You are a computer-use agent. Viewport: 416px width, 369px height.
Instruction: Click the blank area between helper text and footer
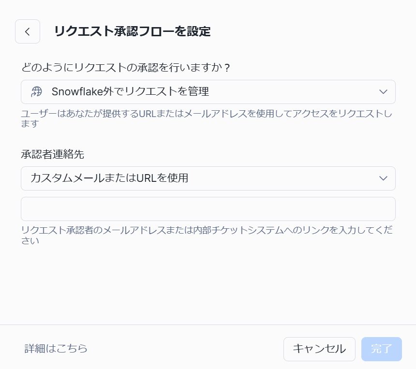[208, 285]
